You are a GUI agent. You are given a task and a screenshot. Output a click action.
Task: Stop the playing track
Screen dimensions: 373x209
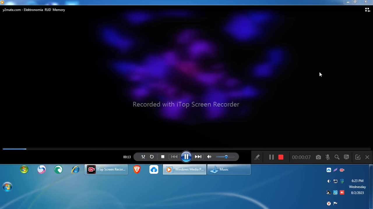coord(163,157)
